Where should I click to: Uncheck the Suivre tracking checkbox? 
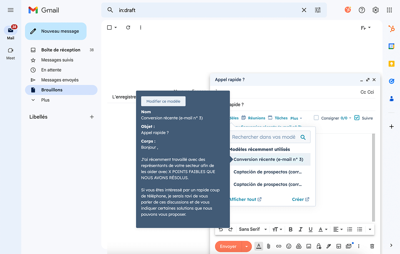[357, 118]
